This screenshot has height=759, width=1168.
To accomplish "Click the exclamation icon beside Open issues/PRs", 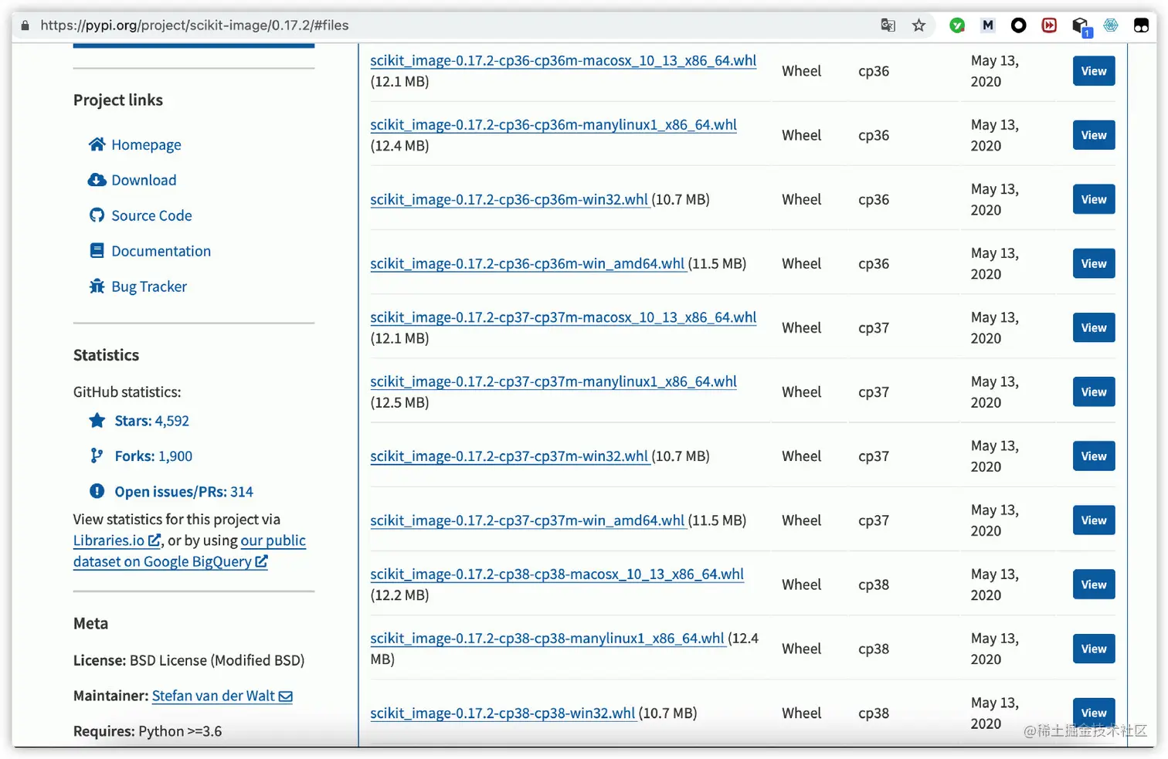I will pyautogui.click(x=97, y=491).
